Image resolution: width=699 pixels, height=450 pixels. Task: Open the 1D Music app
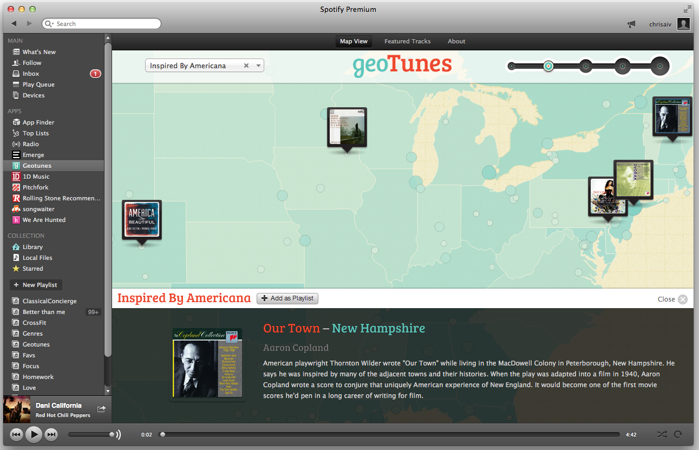pyautogui.click(x=36, y=177)
